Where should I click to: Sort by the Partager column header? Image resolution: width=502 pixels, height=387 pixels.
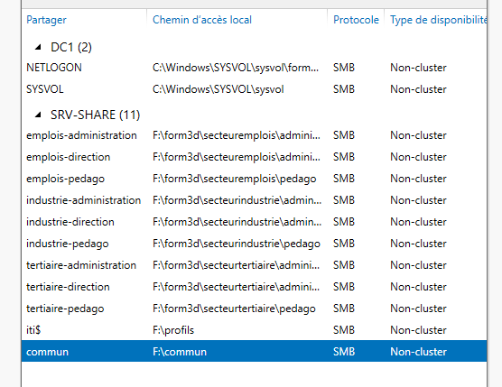46,20
